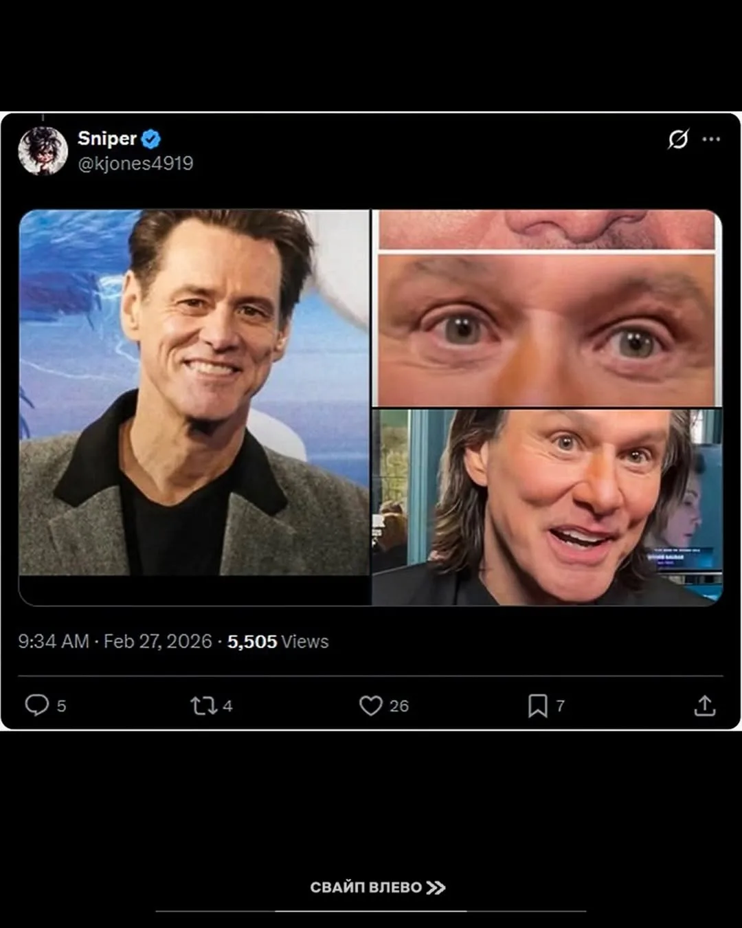Click the 5,505 Views count
This screenshot has width=742, height=928.
[278, 641]
